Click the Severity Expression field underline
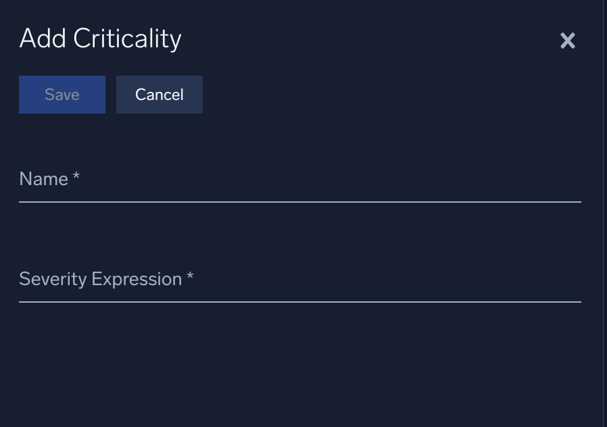 [x=300, y=301]
